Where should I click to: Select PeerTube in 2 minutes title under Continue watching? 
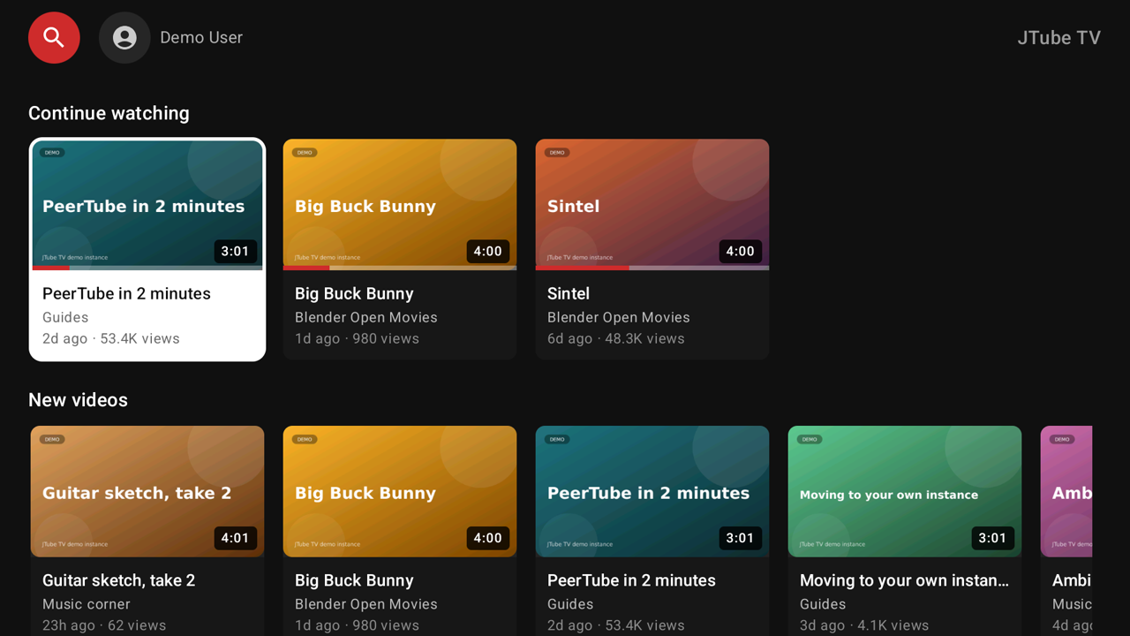click(x=126, y=293)
